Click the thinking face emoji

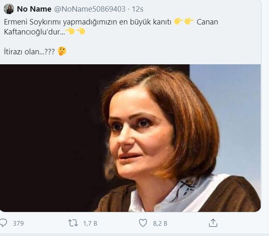coord(62,51)
